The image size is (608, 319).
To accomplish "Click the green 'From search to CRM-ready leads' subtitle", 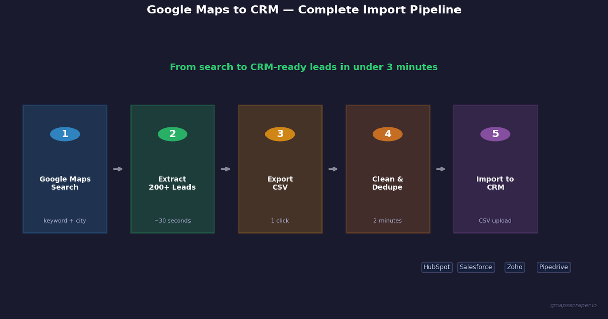I will click(x=304, y=68).
